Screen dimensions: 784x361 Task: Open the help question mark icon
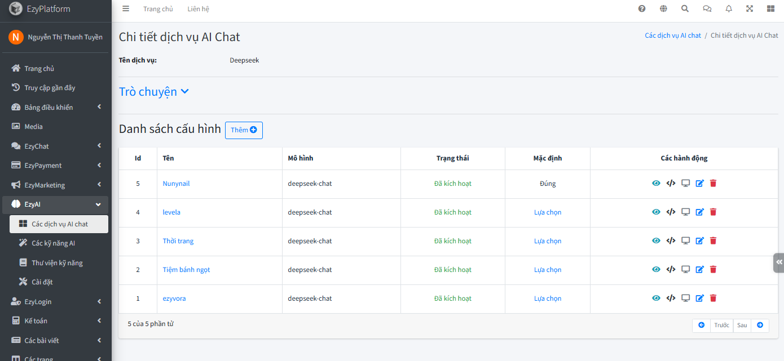(x=642, y=8)
